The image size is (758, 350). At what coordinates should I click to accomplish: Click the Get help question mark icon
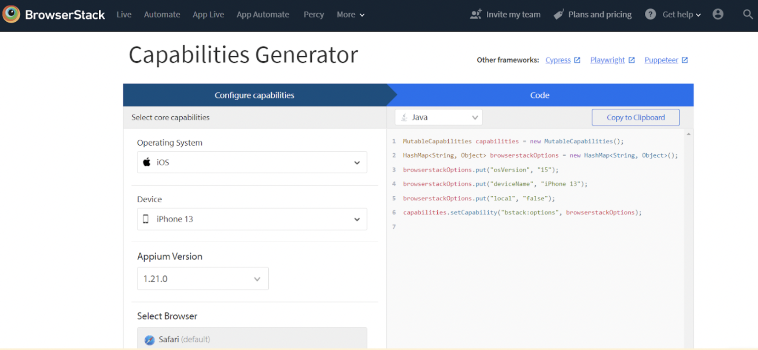click(x=650, y=14)
